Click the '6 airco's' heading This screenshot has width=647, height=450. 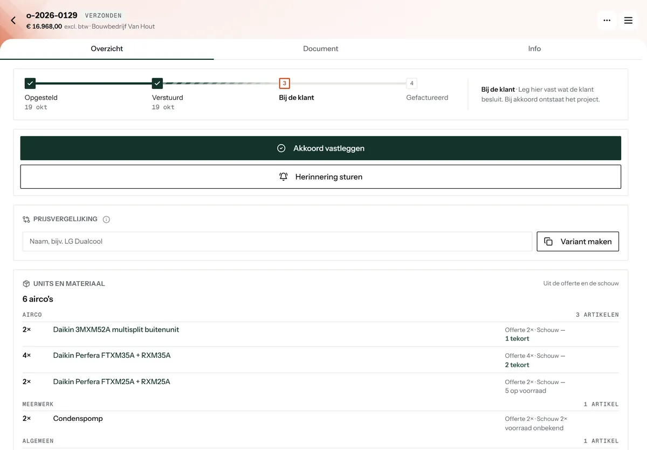click(x=38, y=299)
